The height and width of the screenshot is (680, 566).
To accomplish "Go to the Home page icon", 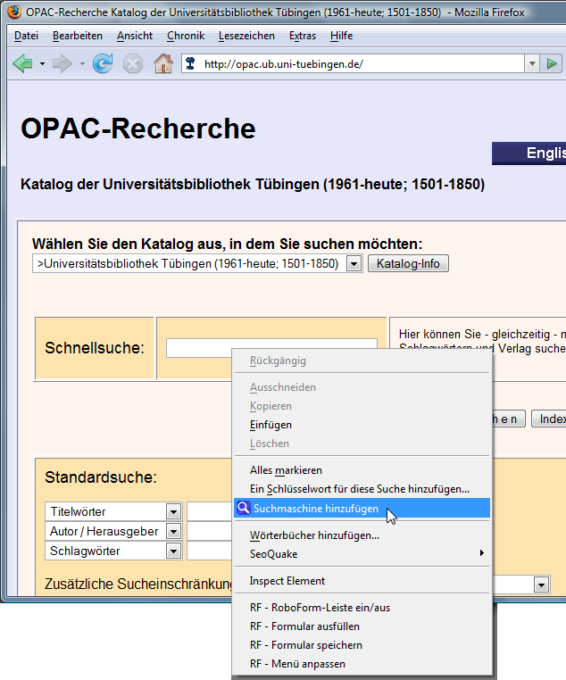I will [x=163, y=63].
